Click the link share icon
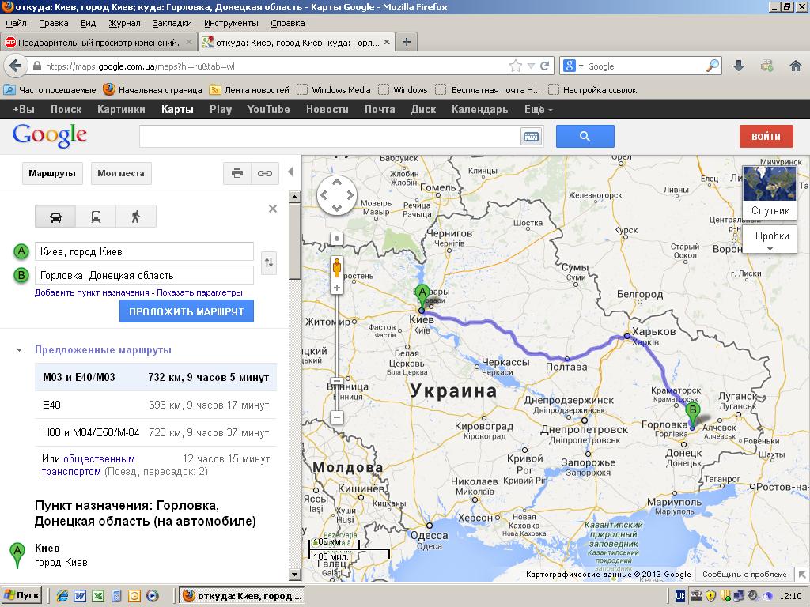The height and width of the screenshot is (607, 810). pos(264,173)
